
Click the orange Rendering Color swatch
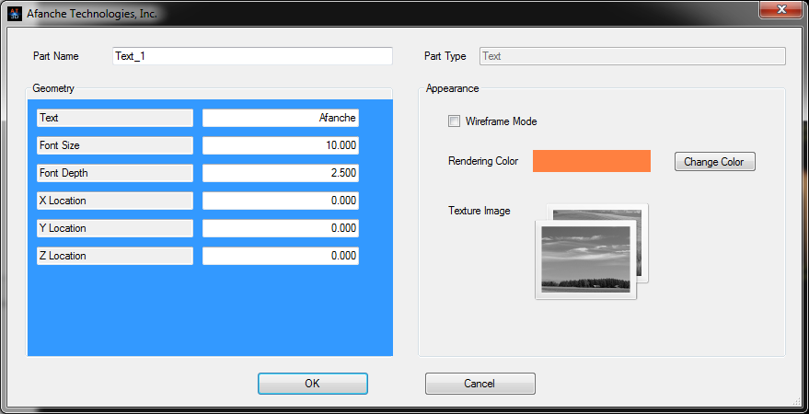pyautogui.click(x=591, y=161)
